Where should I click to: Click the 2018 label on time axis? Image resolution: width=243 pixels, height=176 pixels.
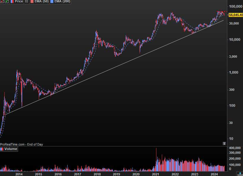97,174
